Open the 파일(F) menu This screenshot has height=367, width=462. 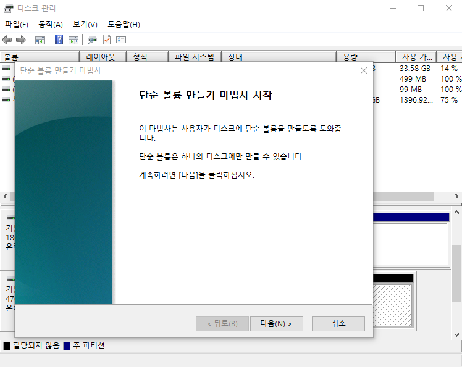17,25
